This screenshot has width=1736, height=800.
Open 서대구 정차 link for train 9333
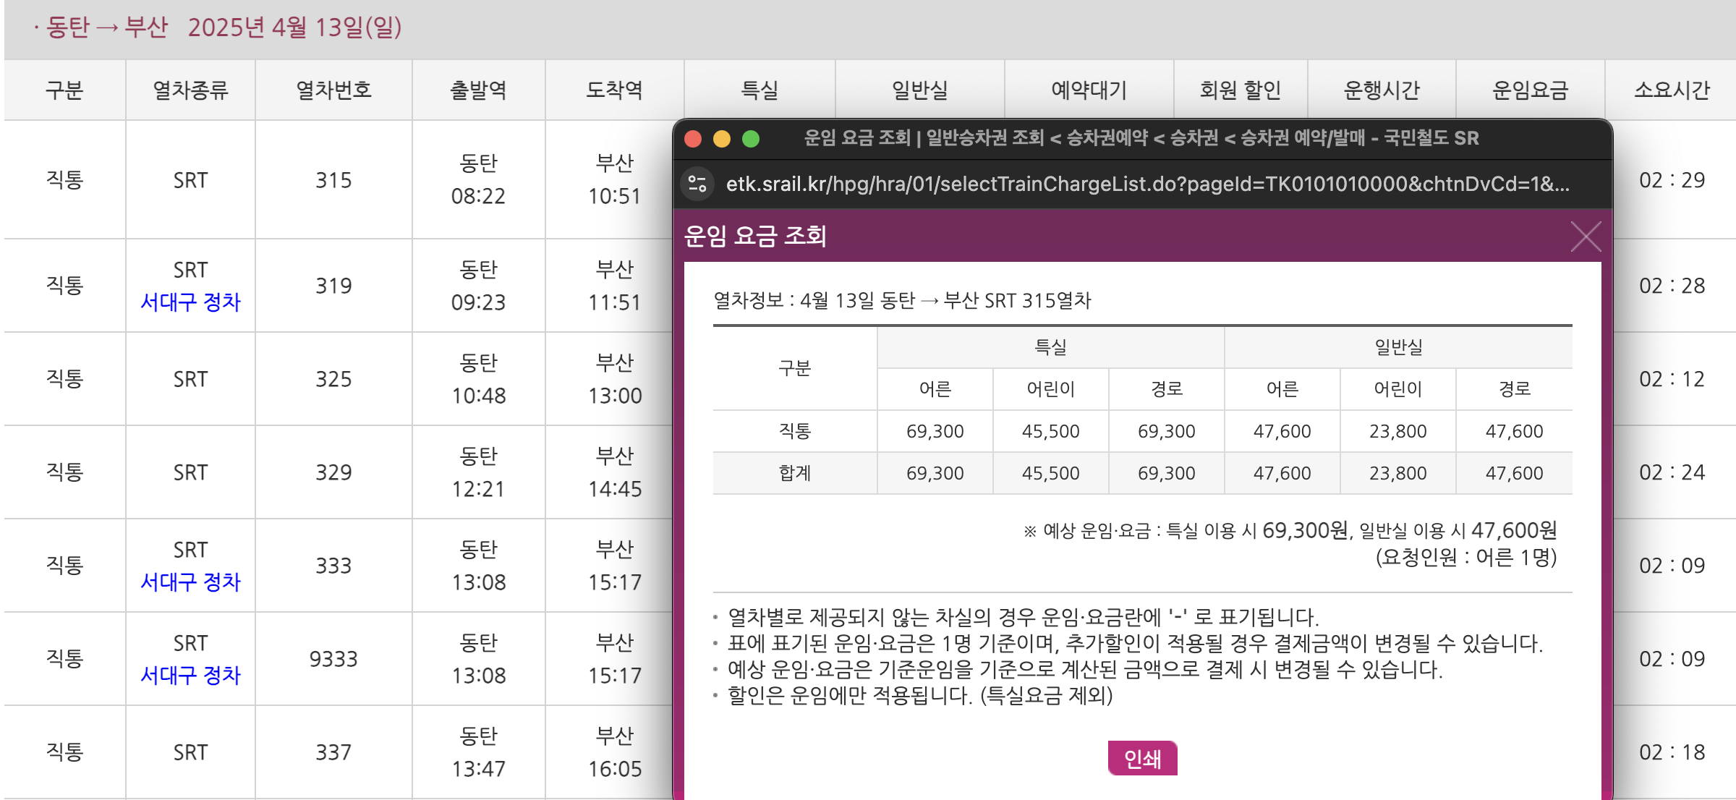point(190,676)
